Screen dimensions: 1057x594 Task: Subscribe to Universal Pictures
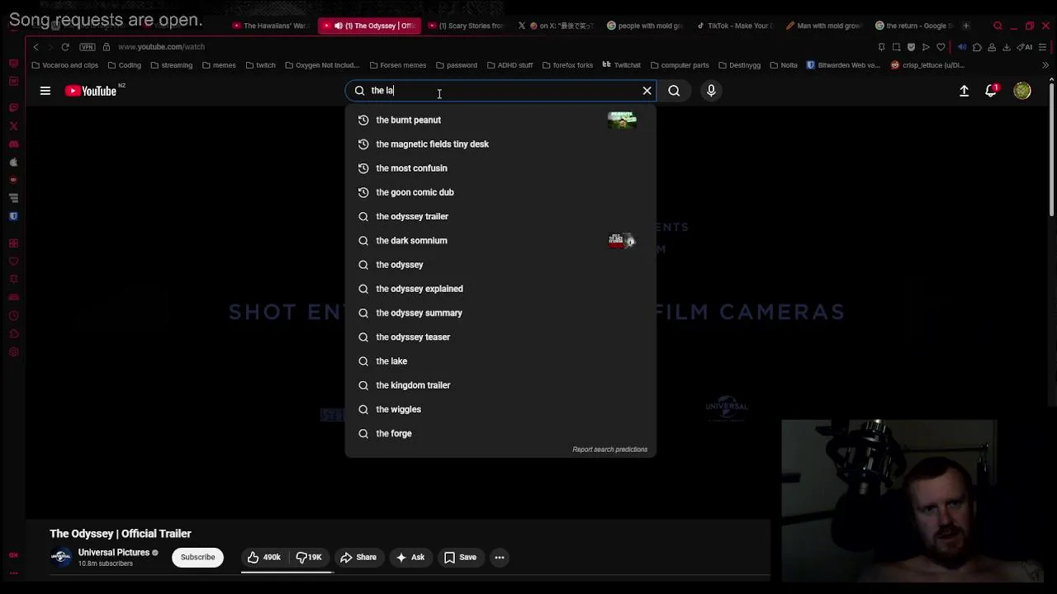click(x=197, y=558)
